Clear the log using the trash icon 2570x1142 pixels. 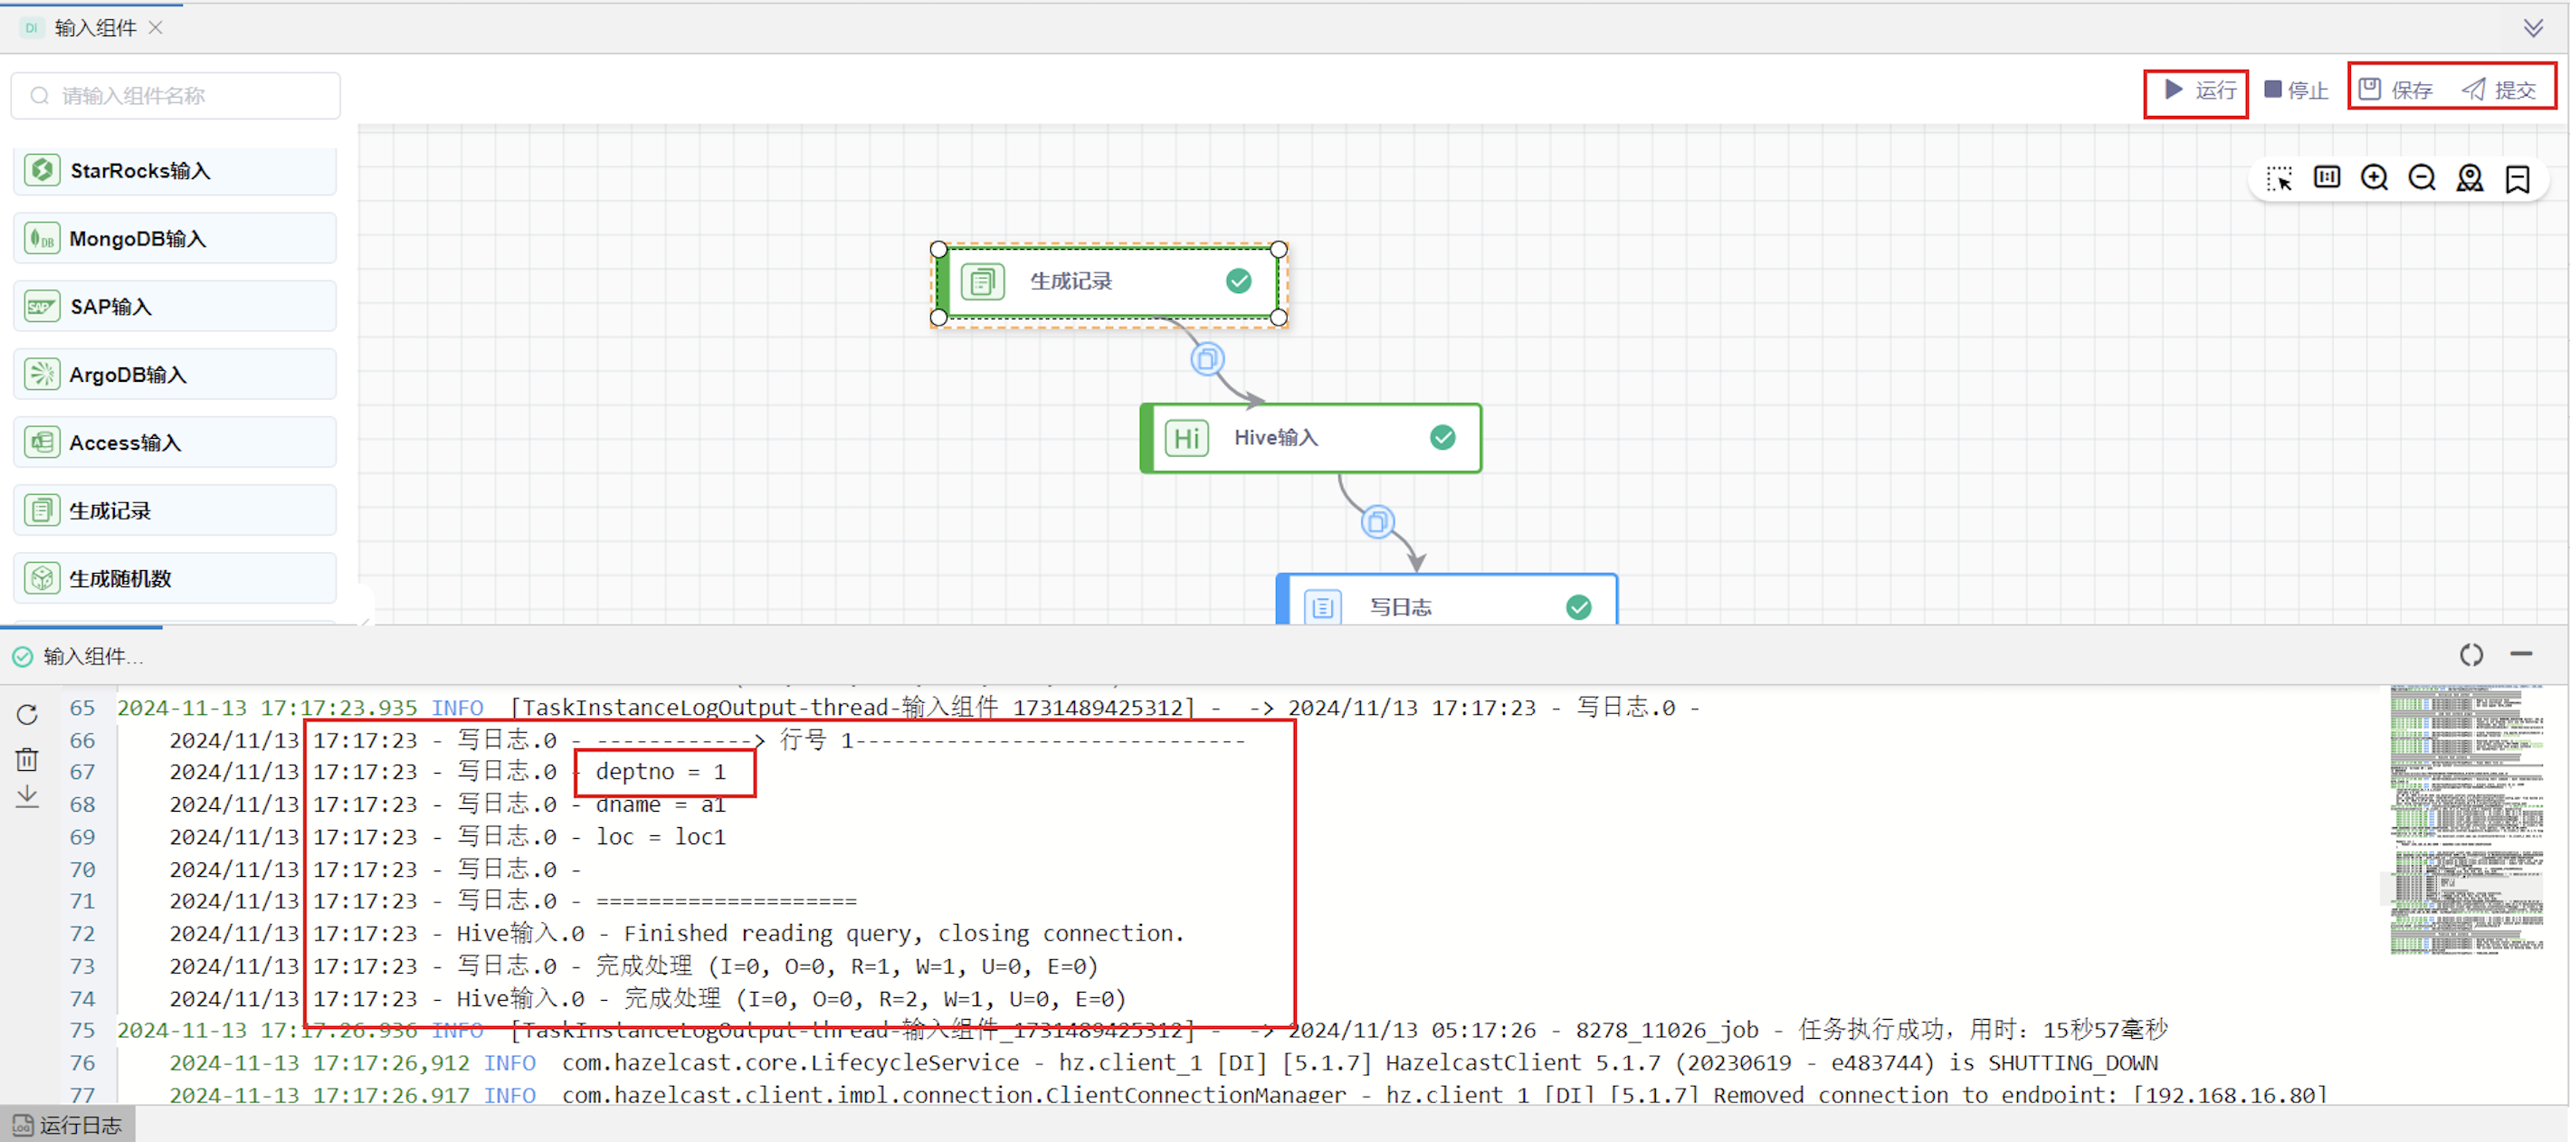(x=27, y=759)
